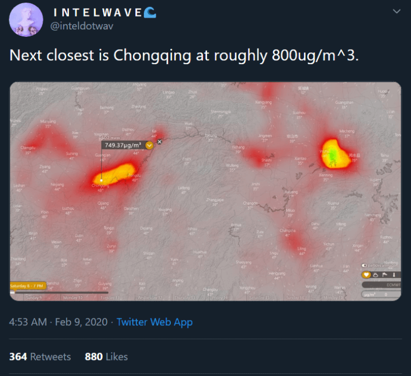411x376 pixels.
Task: Toggle particles animation switch
Action: pos(364,265)
